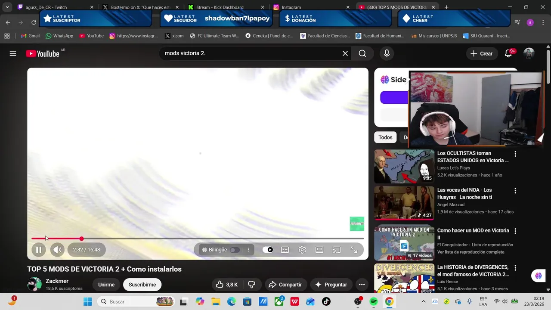Viewport: 551px width, 310px height.
Task: Open the Windows Start menu
Action: tap(87, 301)
